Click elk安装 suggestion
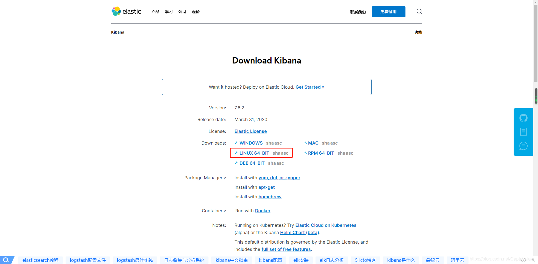538x264 pixels. (301, 260)
